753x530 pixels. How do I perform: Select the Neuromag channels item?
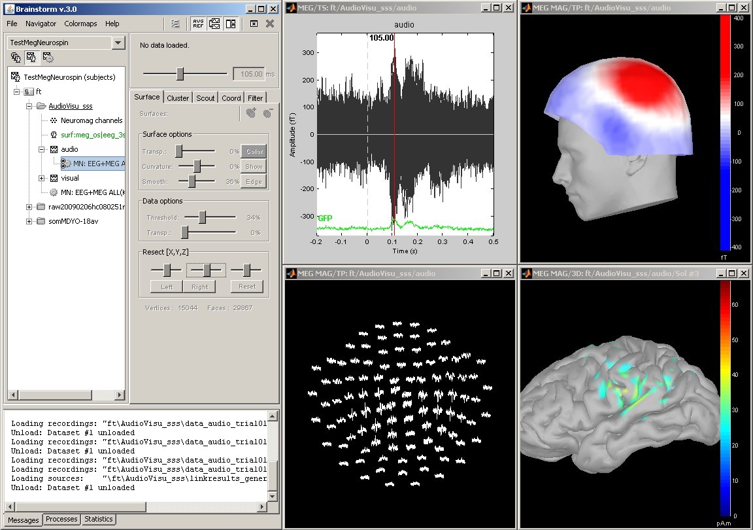click(91, 120)
